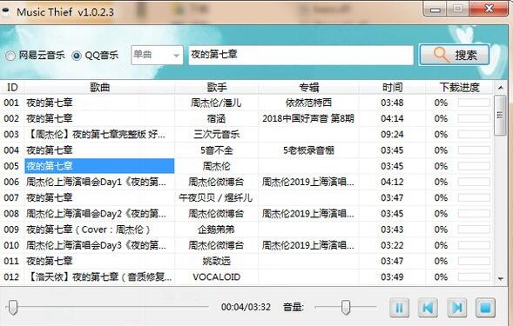
Task: Click the 搜索 search button
Action: [x=454, y=55]
